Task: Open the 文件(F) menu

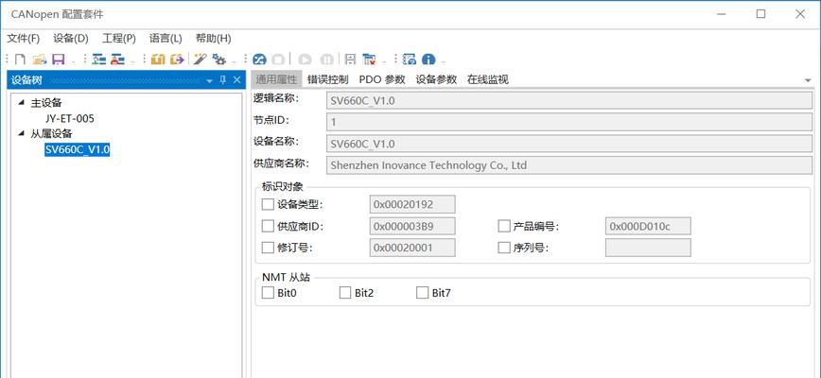Action: (24, 38)
